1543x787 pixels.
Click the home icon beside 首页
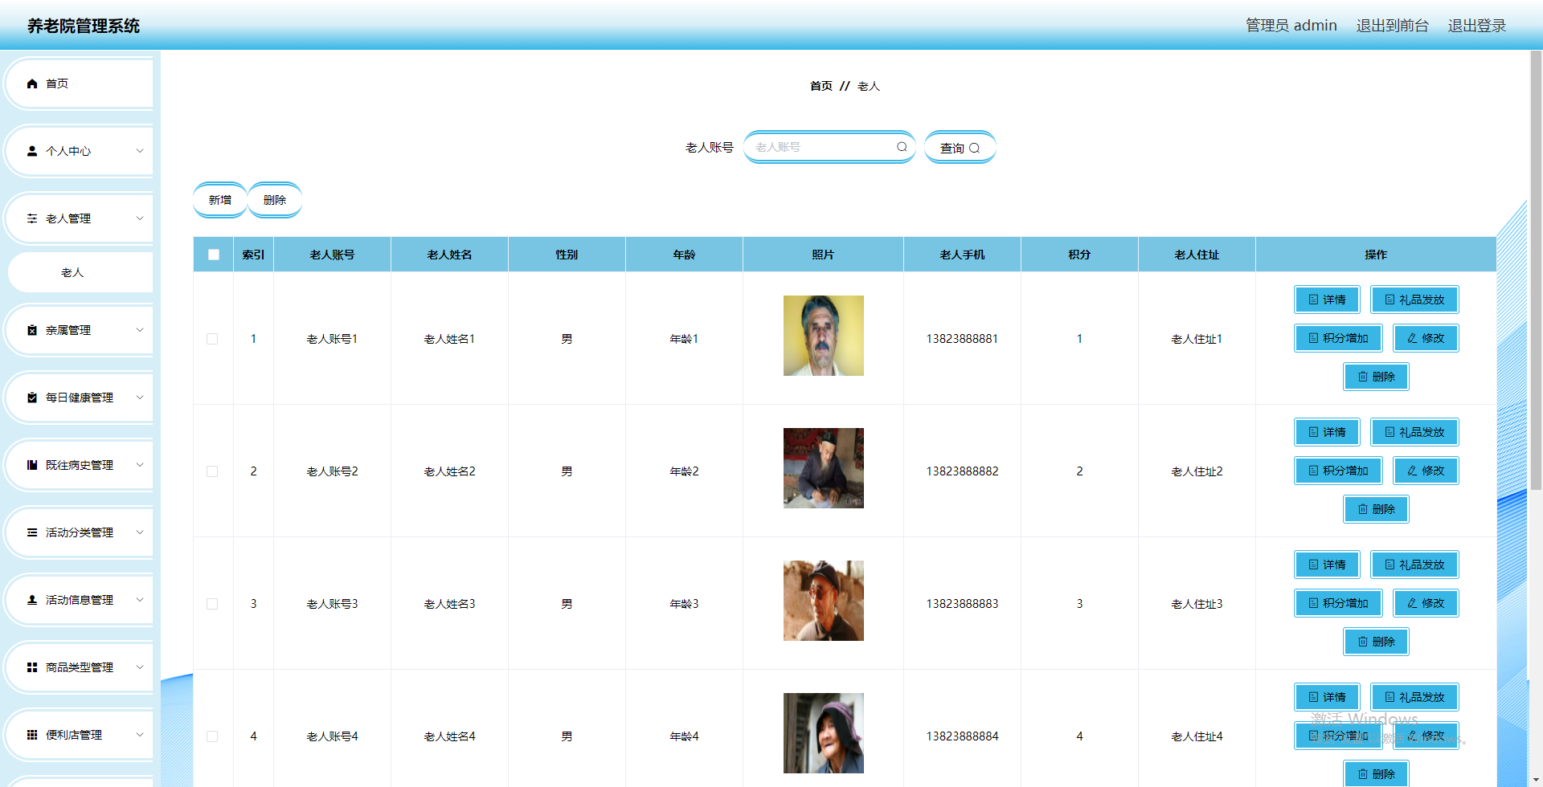32,84
